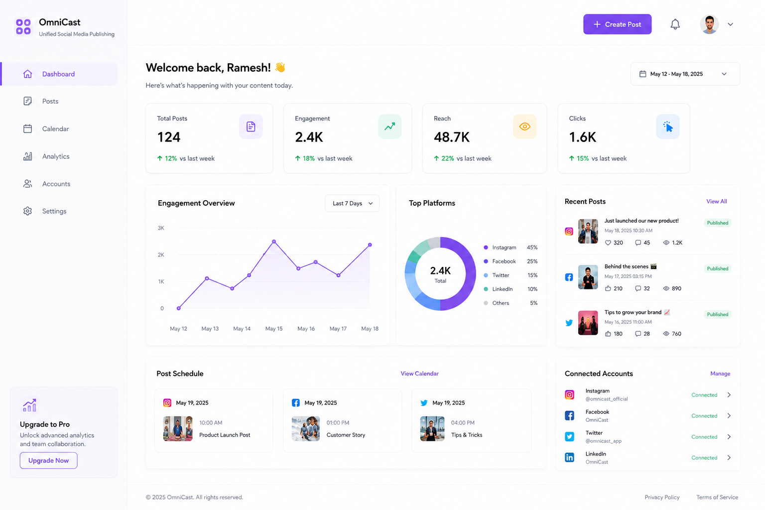Viewport: 765px width, 510px height.
Task: Click Facebook icon beside 'Behind the scenes' post
Action: [x=569, y=277]
